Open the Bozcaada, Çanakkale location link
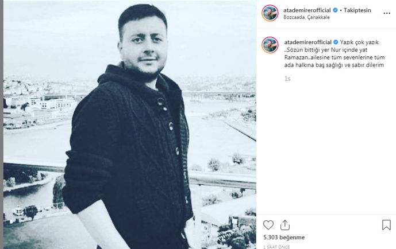 (306, 17)
